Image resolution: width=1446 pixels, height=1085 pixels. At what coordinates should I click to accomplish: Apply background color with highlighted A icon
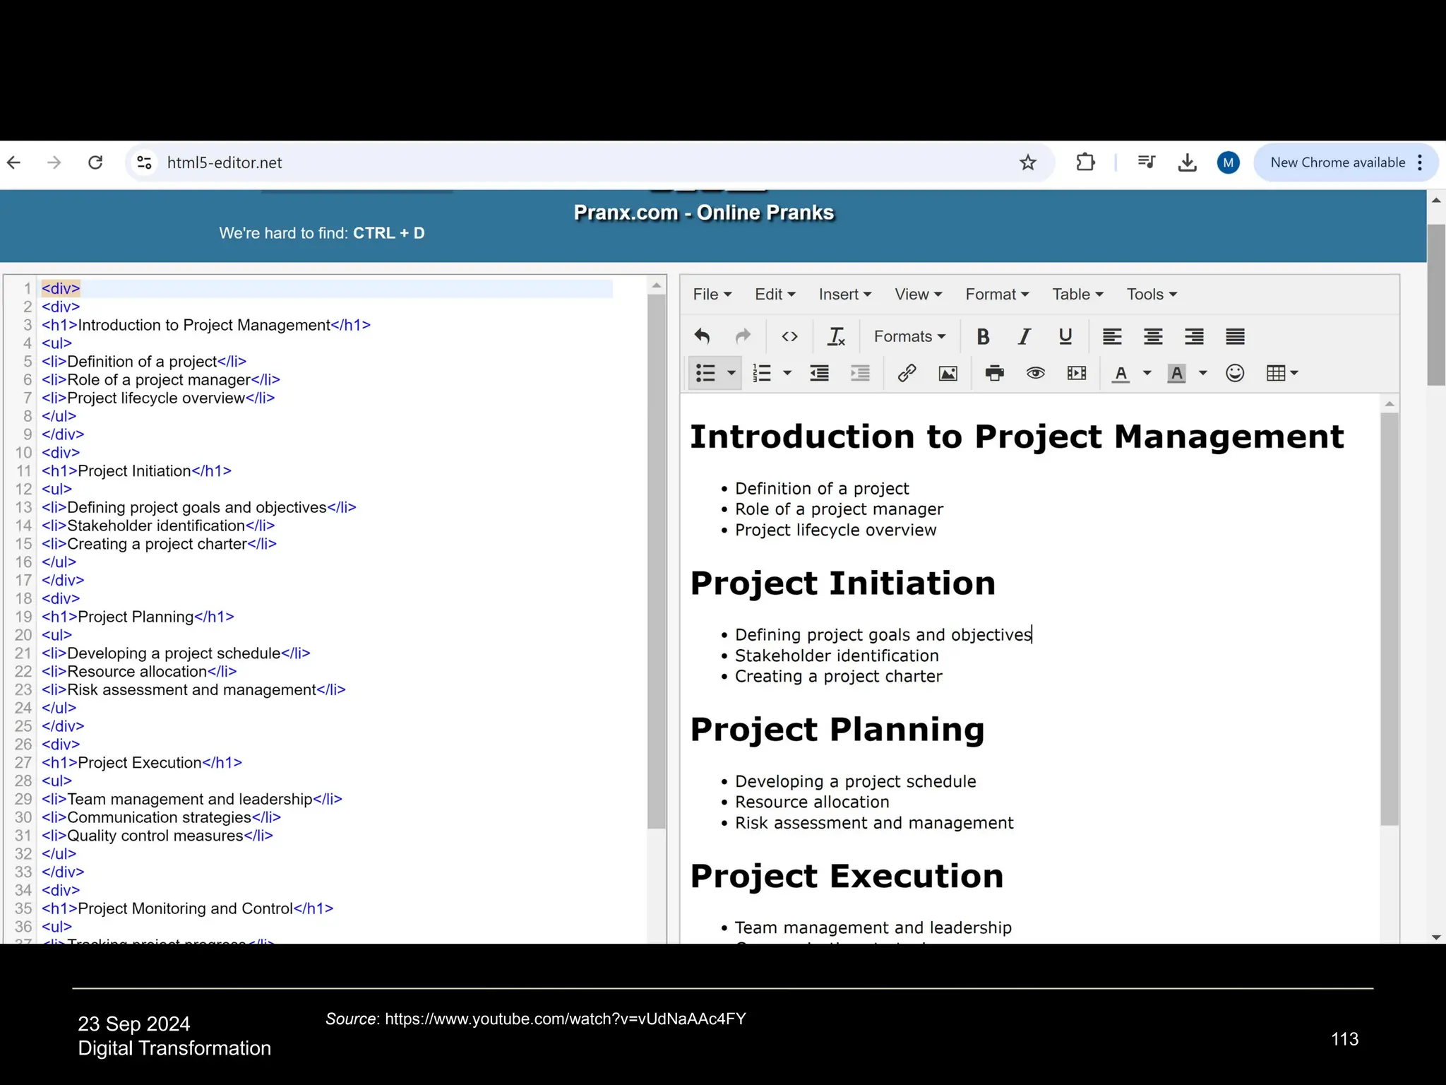click(1176, 373)
